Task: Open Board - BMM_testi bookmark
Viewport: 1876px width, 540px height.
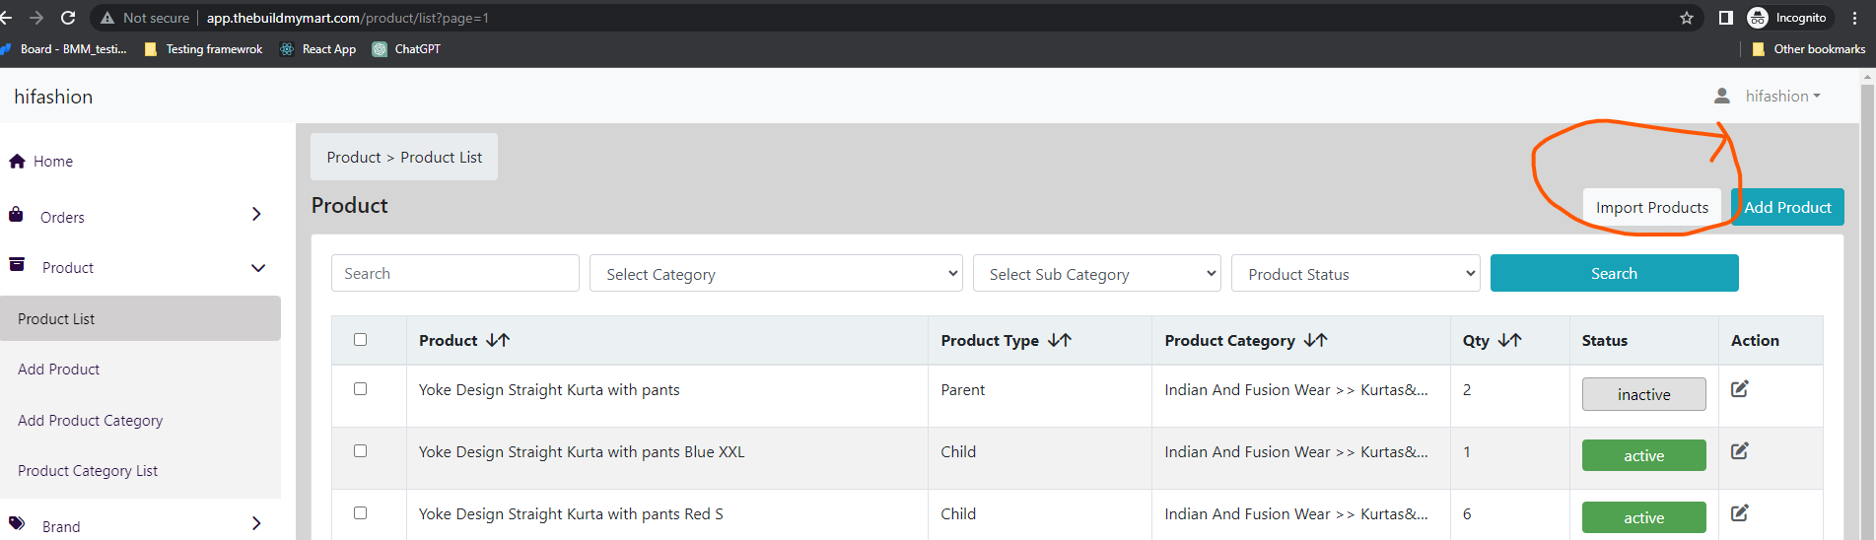Action: click(65, 49)
